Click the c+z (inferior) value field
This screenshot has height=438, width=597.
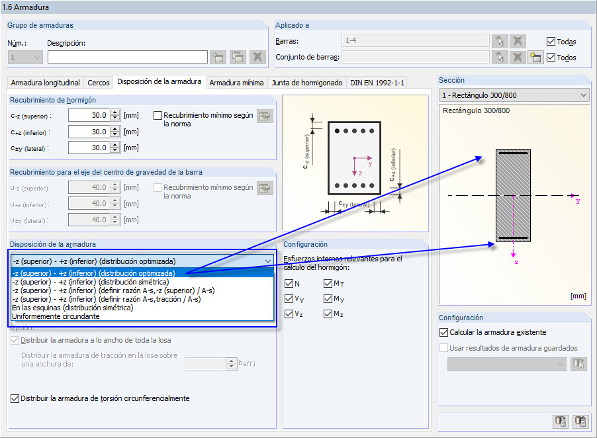tap(89, 132)
